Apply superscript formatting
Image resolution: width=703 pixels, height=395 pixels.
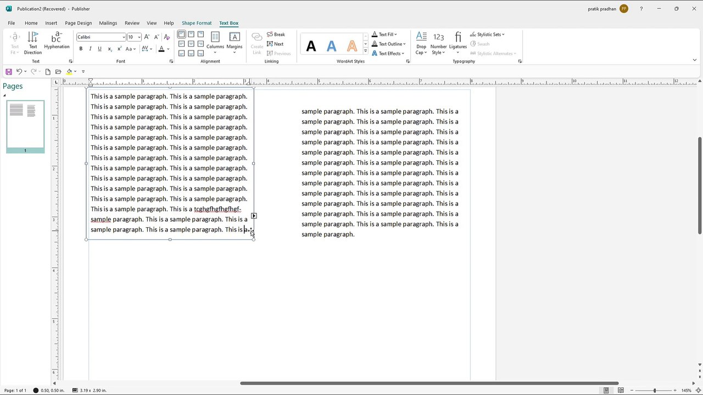click(119, 49)
